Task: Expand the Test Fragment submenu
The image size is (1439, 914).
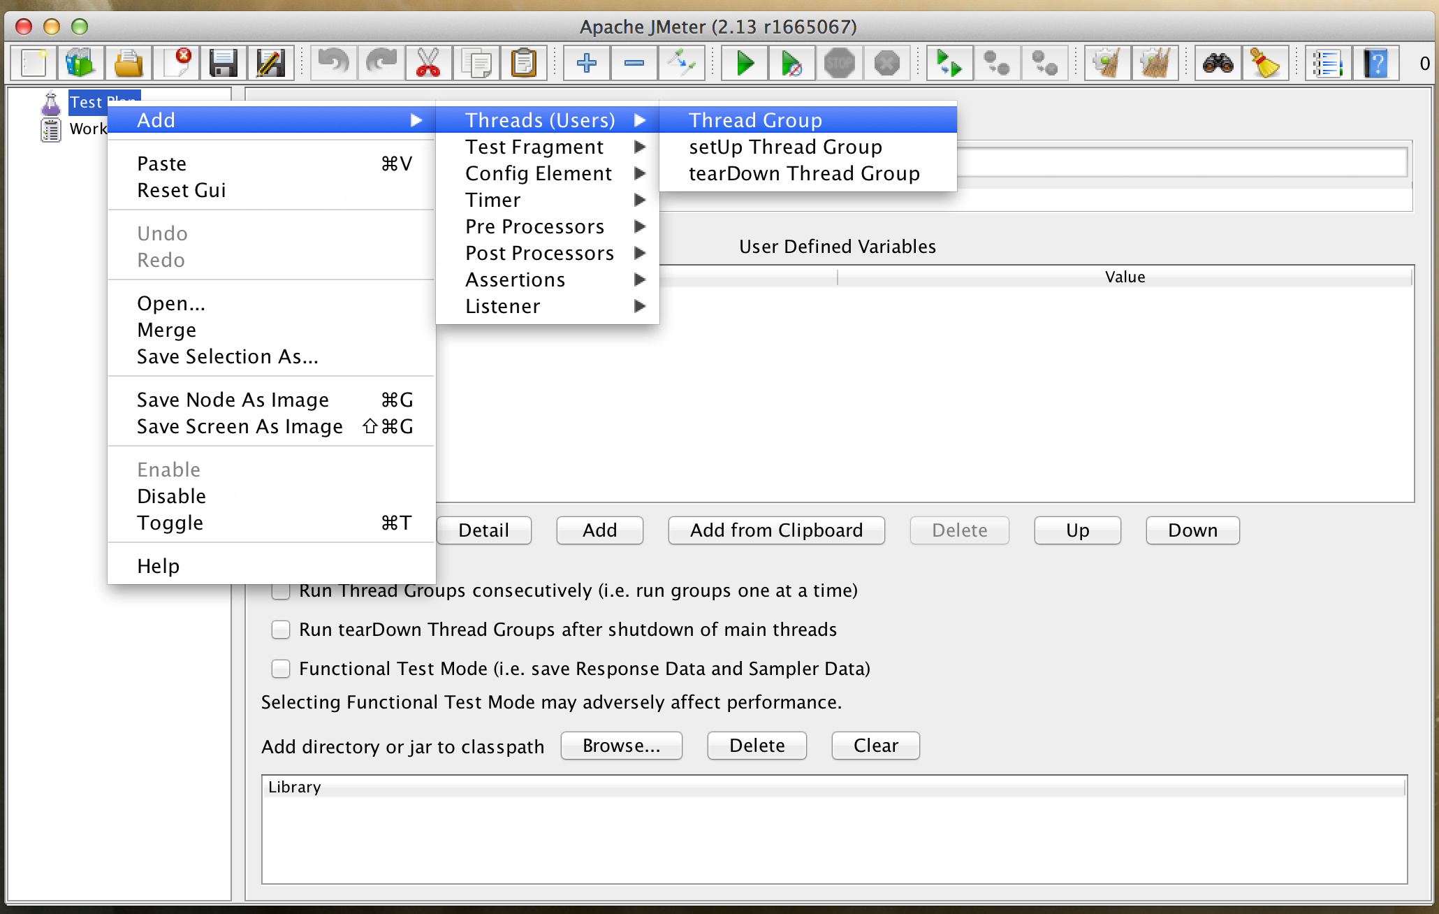Action: [548, 147]
